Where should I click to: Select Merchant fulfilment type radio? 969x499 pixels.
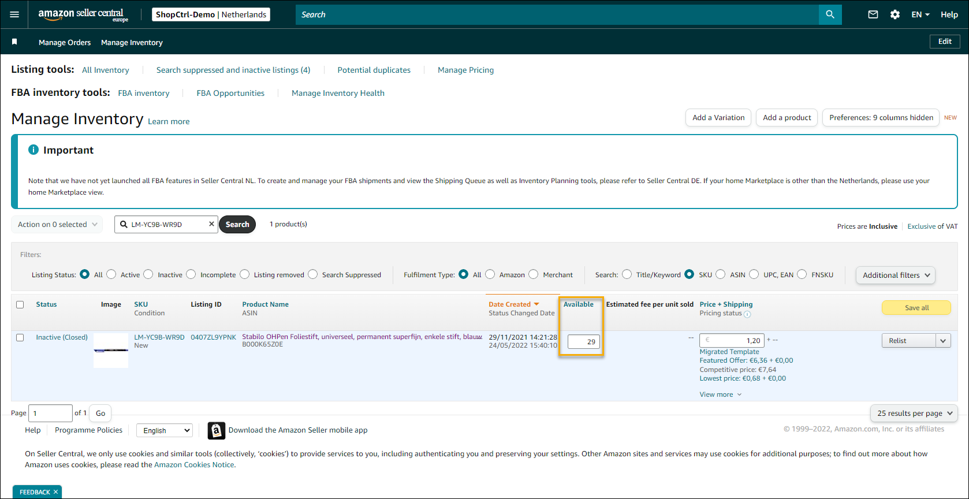click(534, 274)
